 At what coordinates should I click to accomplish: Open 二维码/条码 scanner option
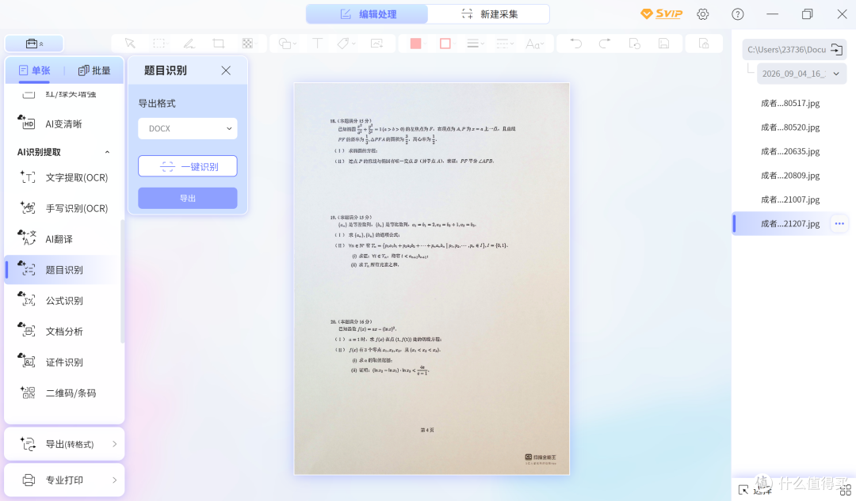pos(63,393)
